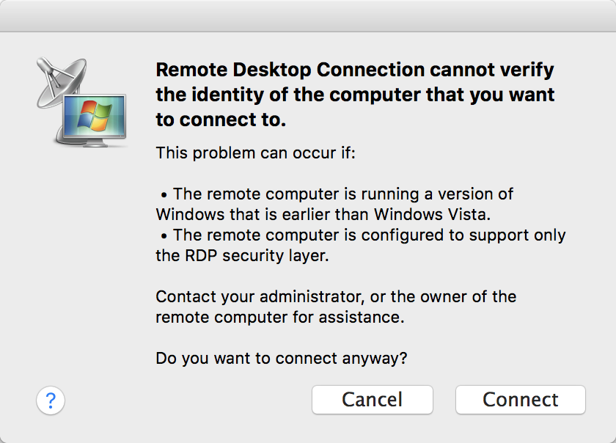Image resolution: width=616 pixels, height=443 pixels.
Task: Click the bold cannot verify identity heading
Action: (x=355, y=95)
